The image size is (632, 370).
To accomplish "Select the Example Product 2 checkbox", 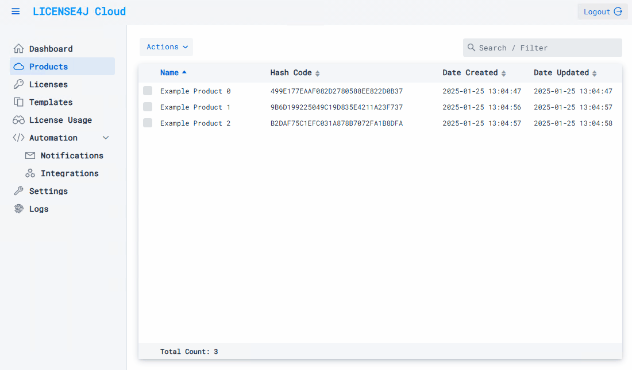I will pos(148,123).
